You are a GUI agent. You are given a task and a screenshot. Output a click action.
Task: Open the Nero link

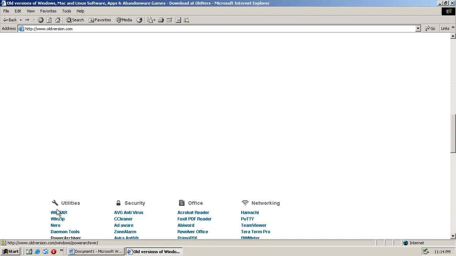click(x=56, y=225)
